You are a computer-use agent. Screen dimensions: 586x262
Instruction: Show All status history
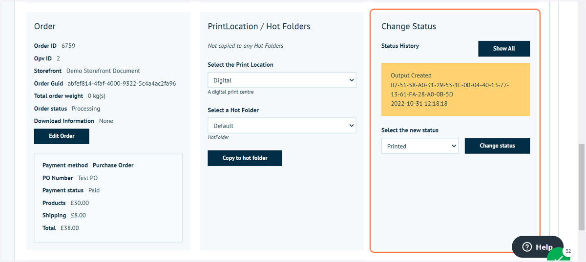click(x=504, y=49)
